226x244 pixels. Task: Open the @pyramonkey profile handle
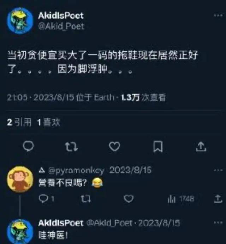click(x=76, y=171)
